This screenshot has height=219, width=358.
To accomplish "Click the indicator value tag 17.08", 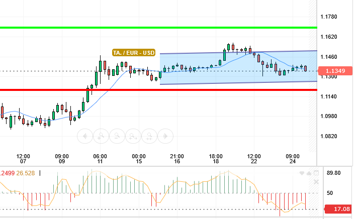I will click(338, 209).
